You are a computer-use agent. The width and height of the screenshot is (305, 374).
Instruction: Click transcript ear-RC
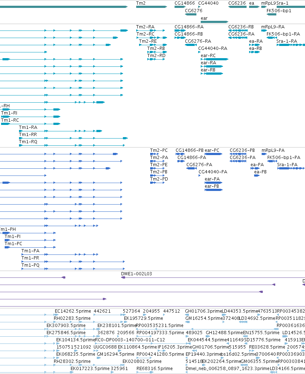pyautogui.click(x=208, y=56)
